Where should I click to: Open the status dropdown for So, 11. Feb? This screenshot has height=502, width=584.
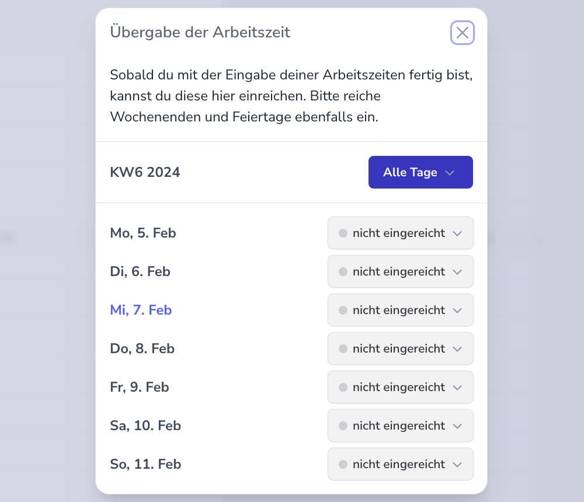(400, 464)
